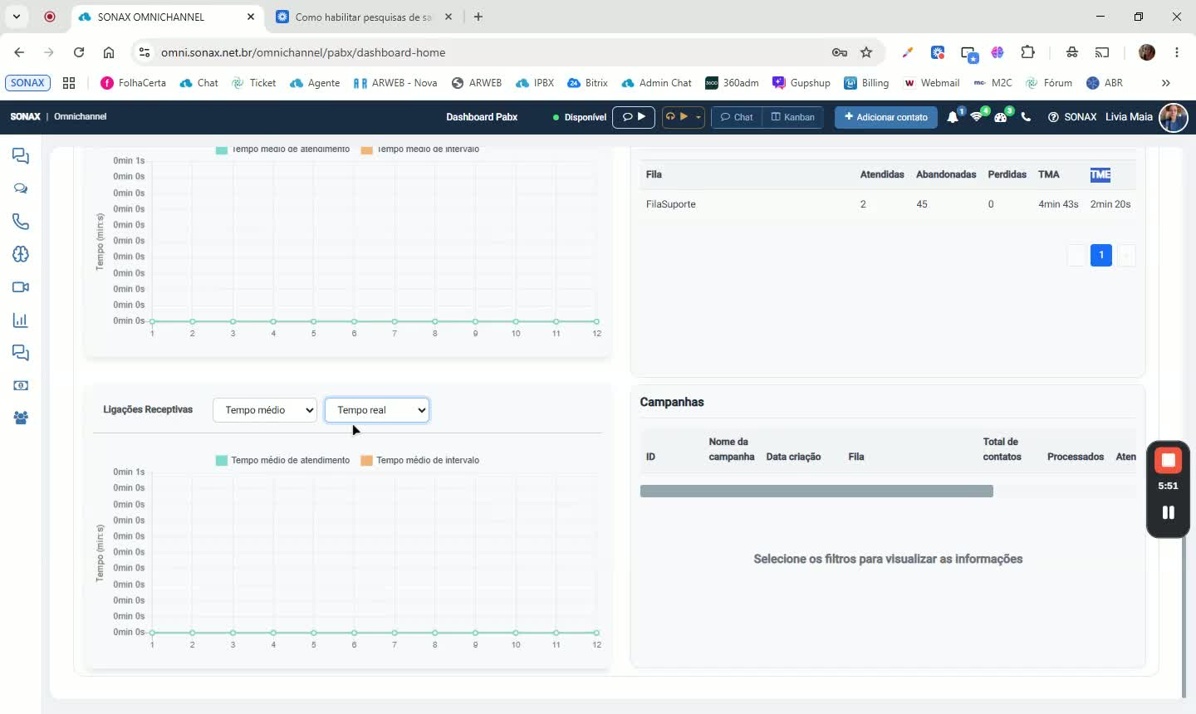Click the Campanhas horizontal scrollbar
Screen dimensions: 1196x714
point(816,491)
